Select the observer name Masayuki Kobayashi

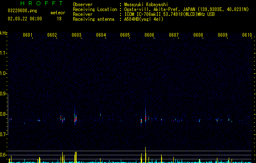click(x=146, y=4)
